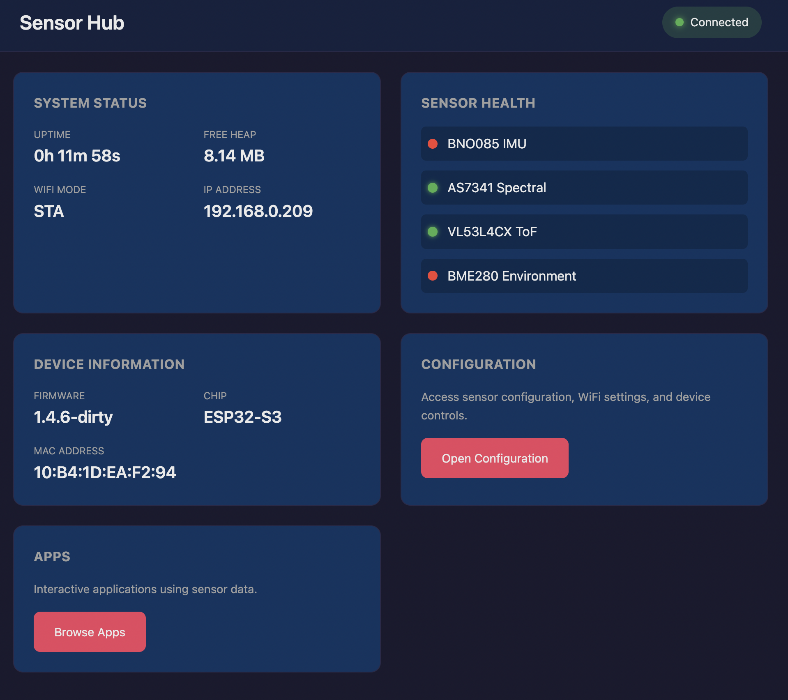Click the green status dot for AS7341 Spectral
The width and height of the screenshot is (788, 700).
point(432,188)
